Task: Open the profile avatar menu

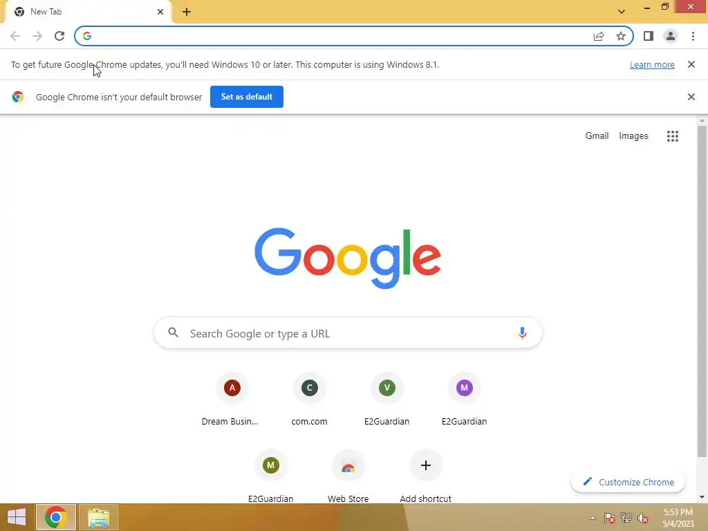Action: pyautogui.click(x=671, y=36)
